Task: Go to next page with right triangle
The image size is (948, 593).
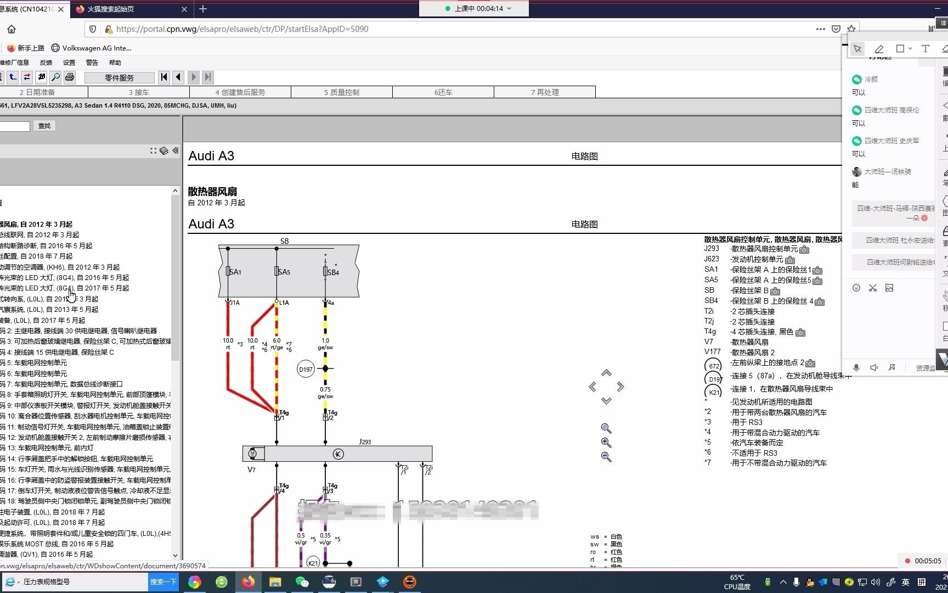Action: (x=193, y=77)
